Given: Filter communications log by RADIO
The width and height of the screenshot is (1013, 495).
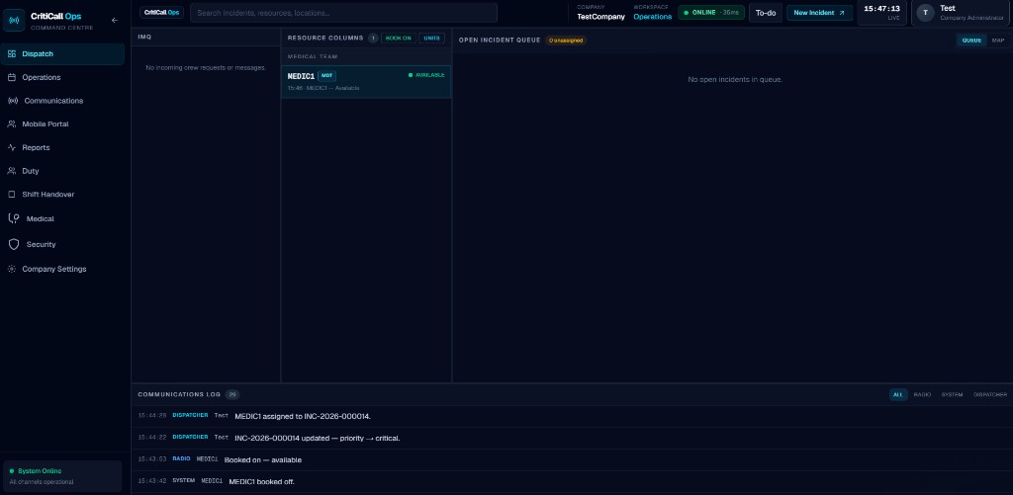Looking at the screenshot, I should (923, 394).
